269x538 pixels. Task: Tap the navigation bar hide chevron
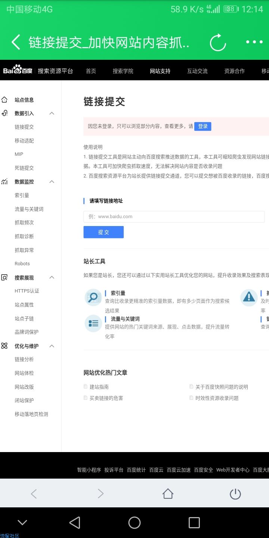pos(22,523)
